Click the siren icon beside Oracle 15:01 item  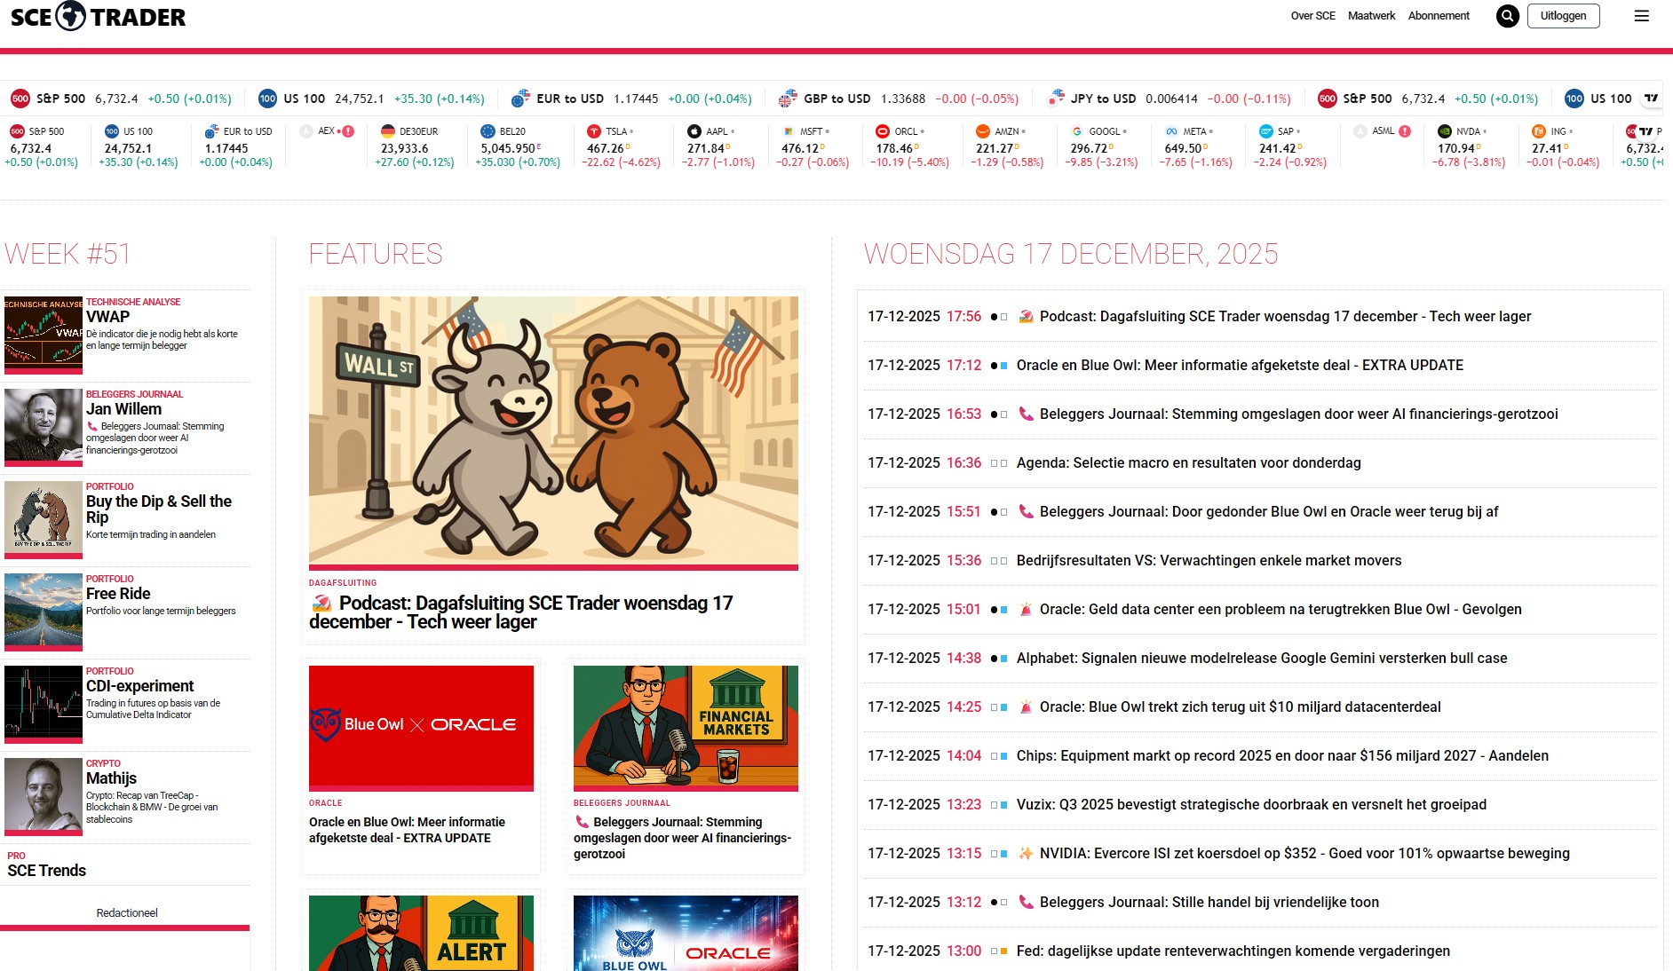(1026, 609)
